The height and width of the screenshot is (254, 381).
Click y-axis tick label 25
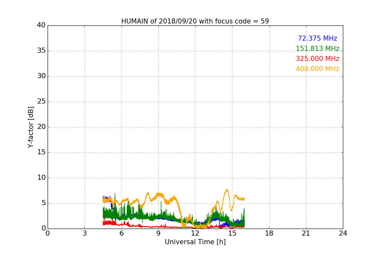(41, 102)
